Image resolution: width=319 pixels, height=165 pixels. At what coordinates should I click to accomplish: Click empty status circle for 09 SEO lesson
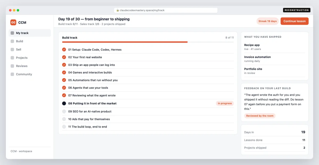tap(64, 111)
